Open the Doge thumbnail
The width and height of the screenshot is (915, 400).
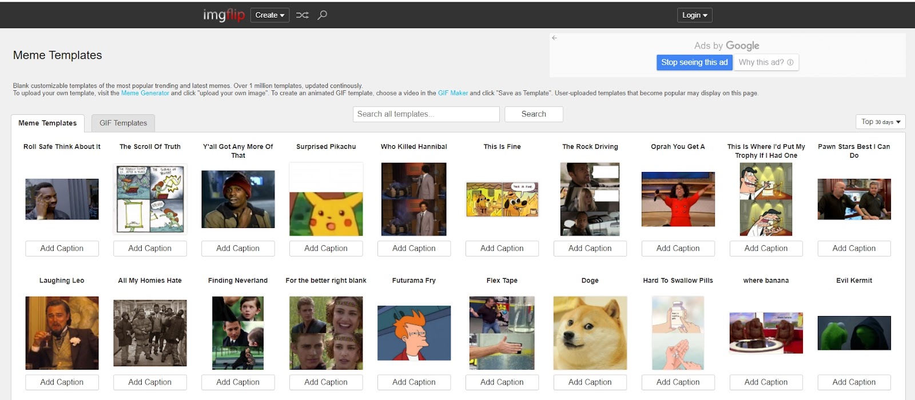[590, 333]
